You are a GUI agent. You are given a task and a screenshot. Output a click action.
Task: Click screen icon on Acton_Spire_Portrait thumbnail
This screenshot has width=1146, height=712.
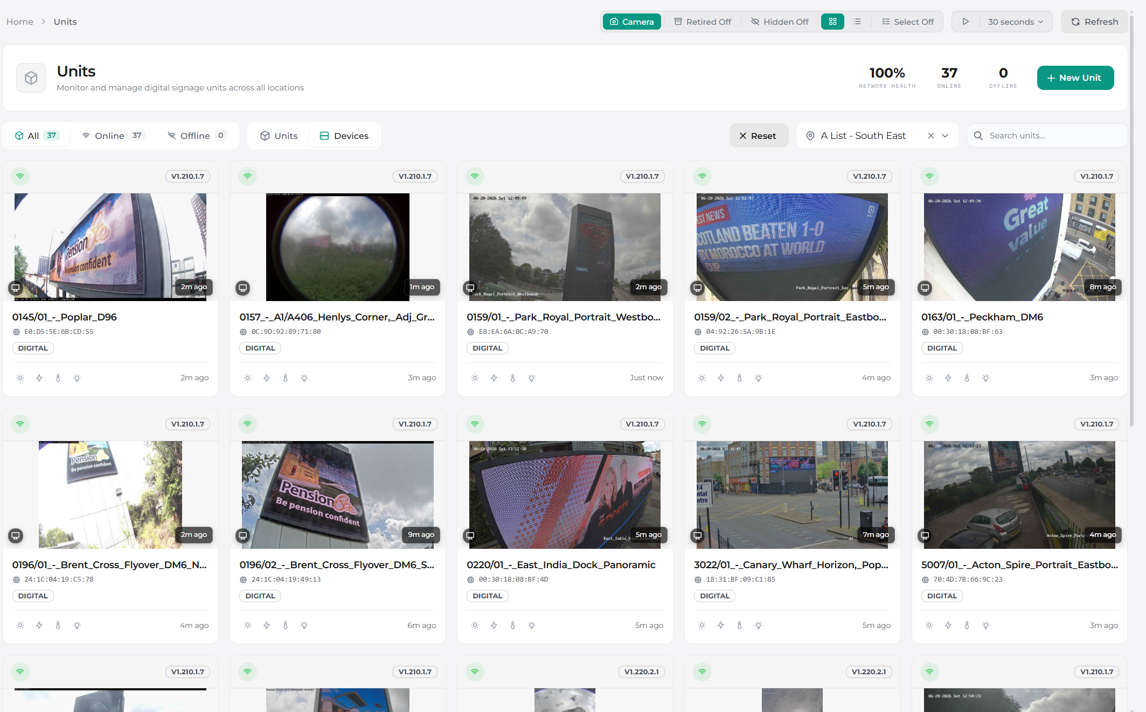tap(925, 535)
